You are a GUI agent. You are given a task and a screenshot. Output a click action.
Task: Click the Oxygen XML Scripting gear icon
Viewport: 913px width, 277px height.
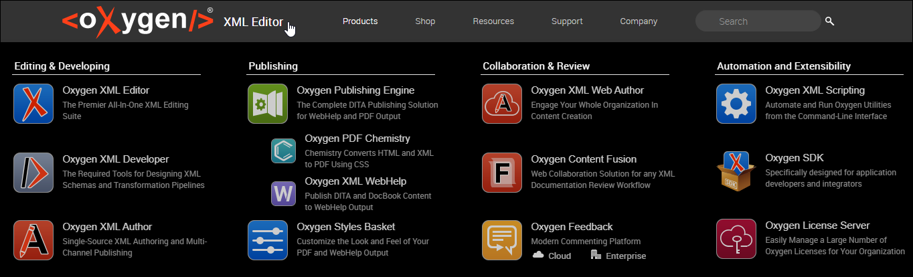(x=736, y=104)
